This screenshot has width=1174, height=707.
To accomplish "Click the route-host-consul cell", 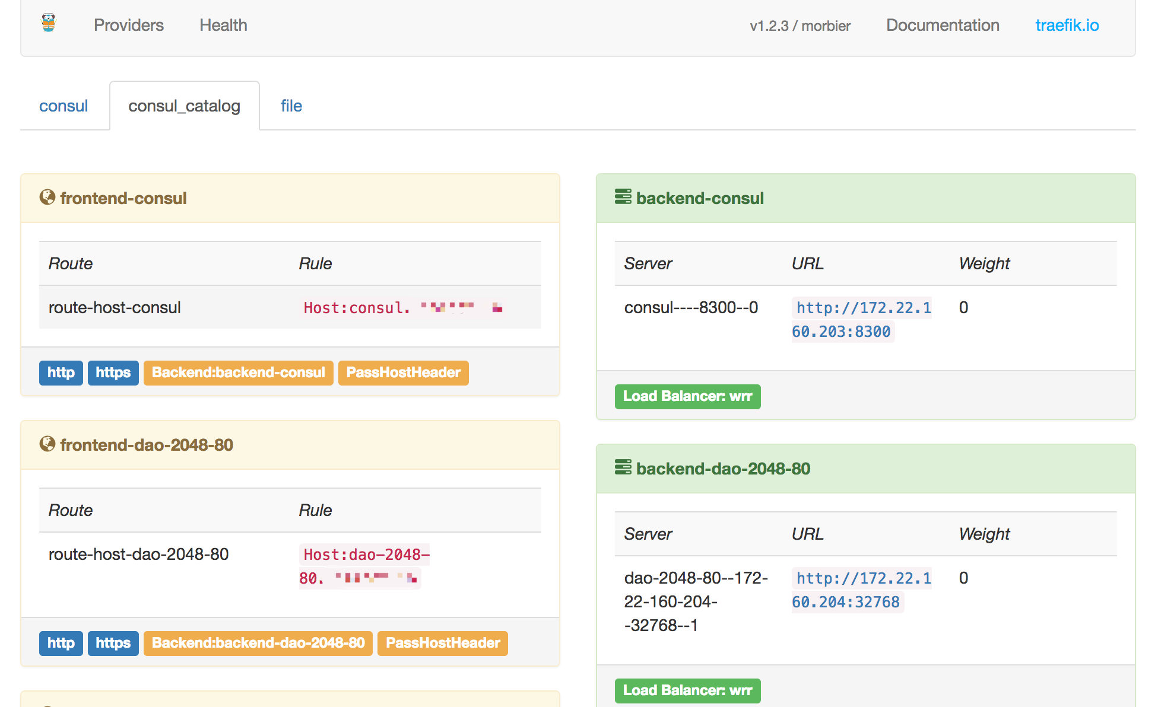I will pos(115,307).
